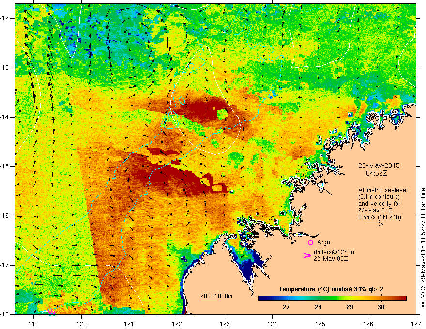Click the color bar label 29
Image resolution: width=426 pixels, height=329 pixels.
(350, 307)
